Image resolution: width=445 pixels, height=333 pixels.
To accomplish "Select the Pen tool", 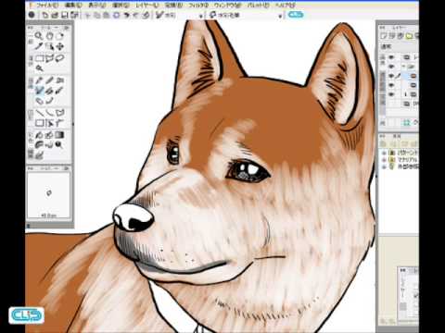I will point(39,80).
